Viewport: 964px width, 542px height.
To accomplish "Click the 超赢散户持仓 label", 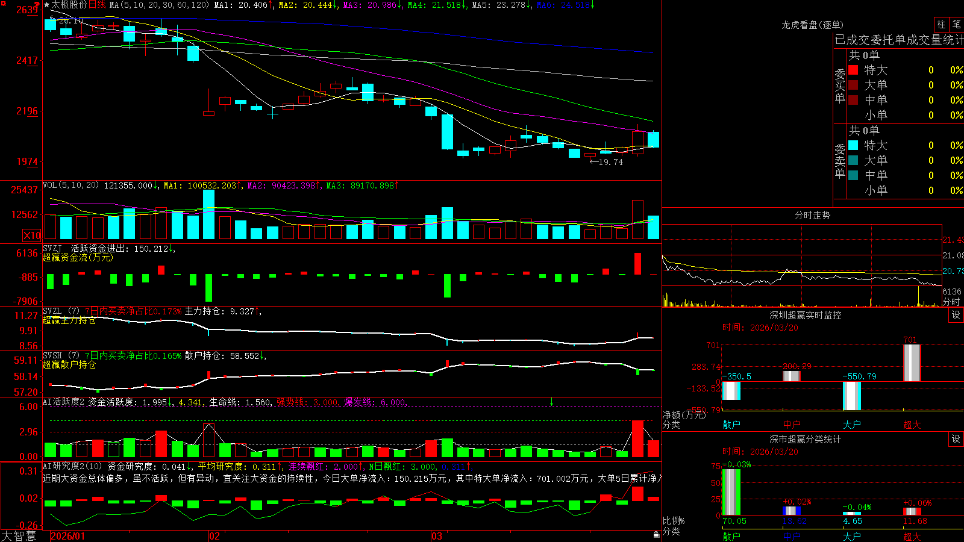I will (x=69, y=364).
